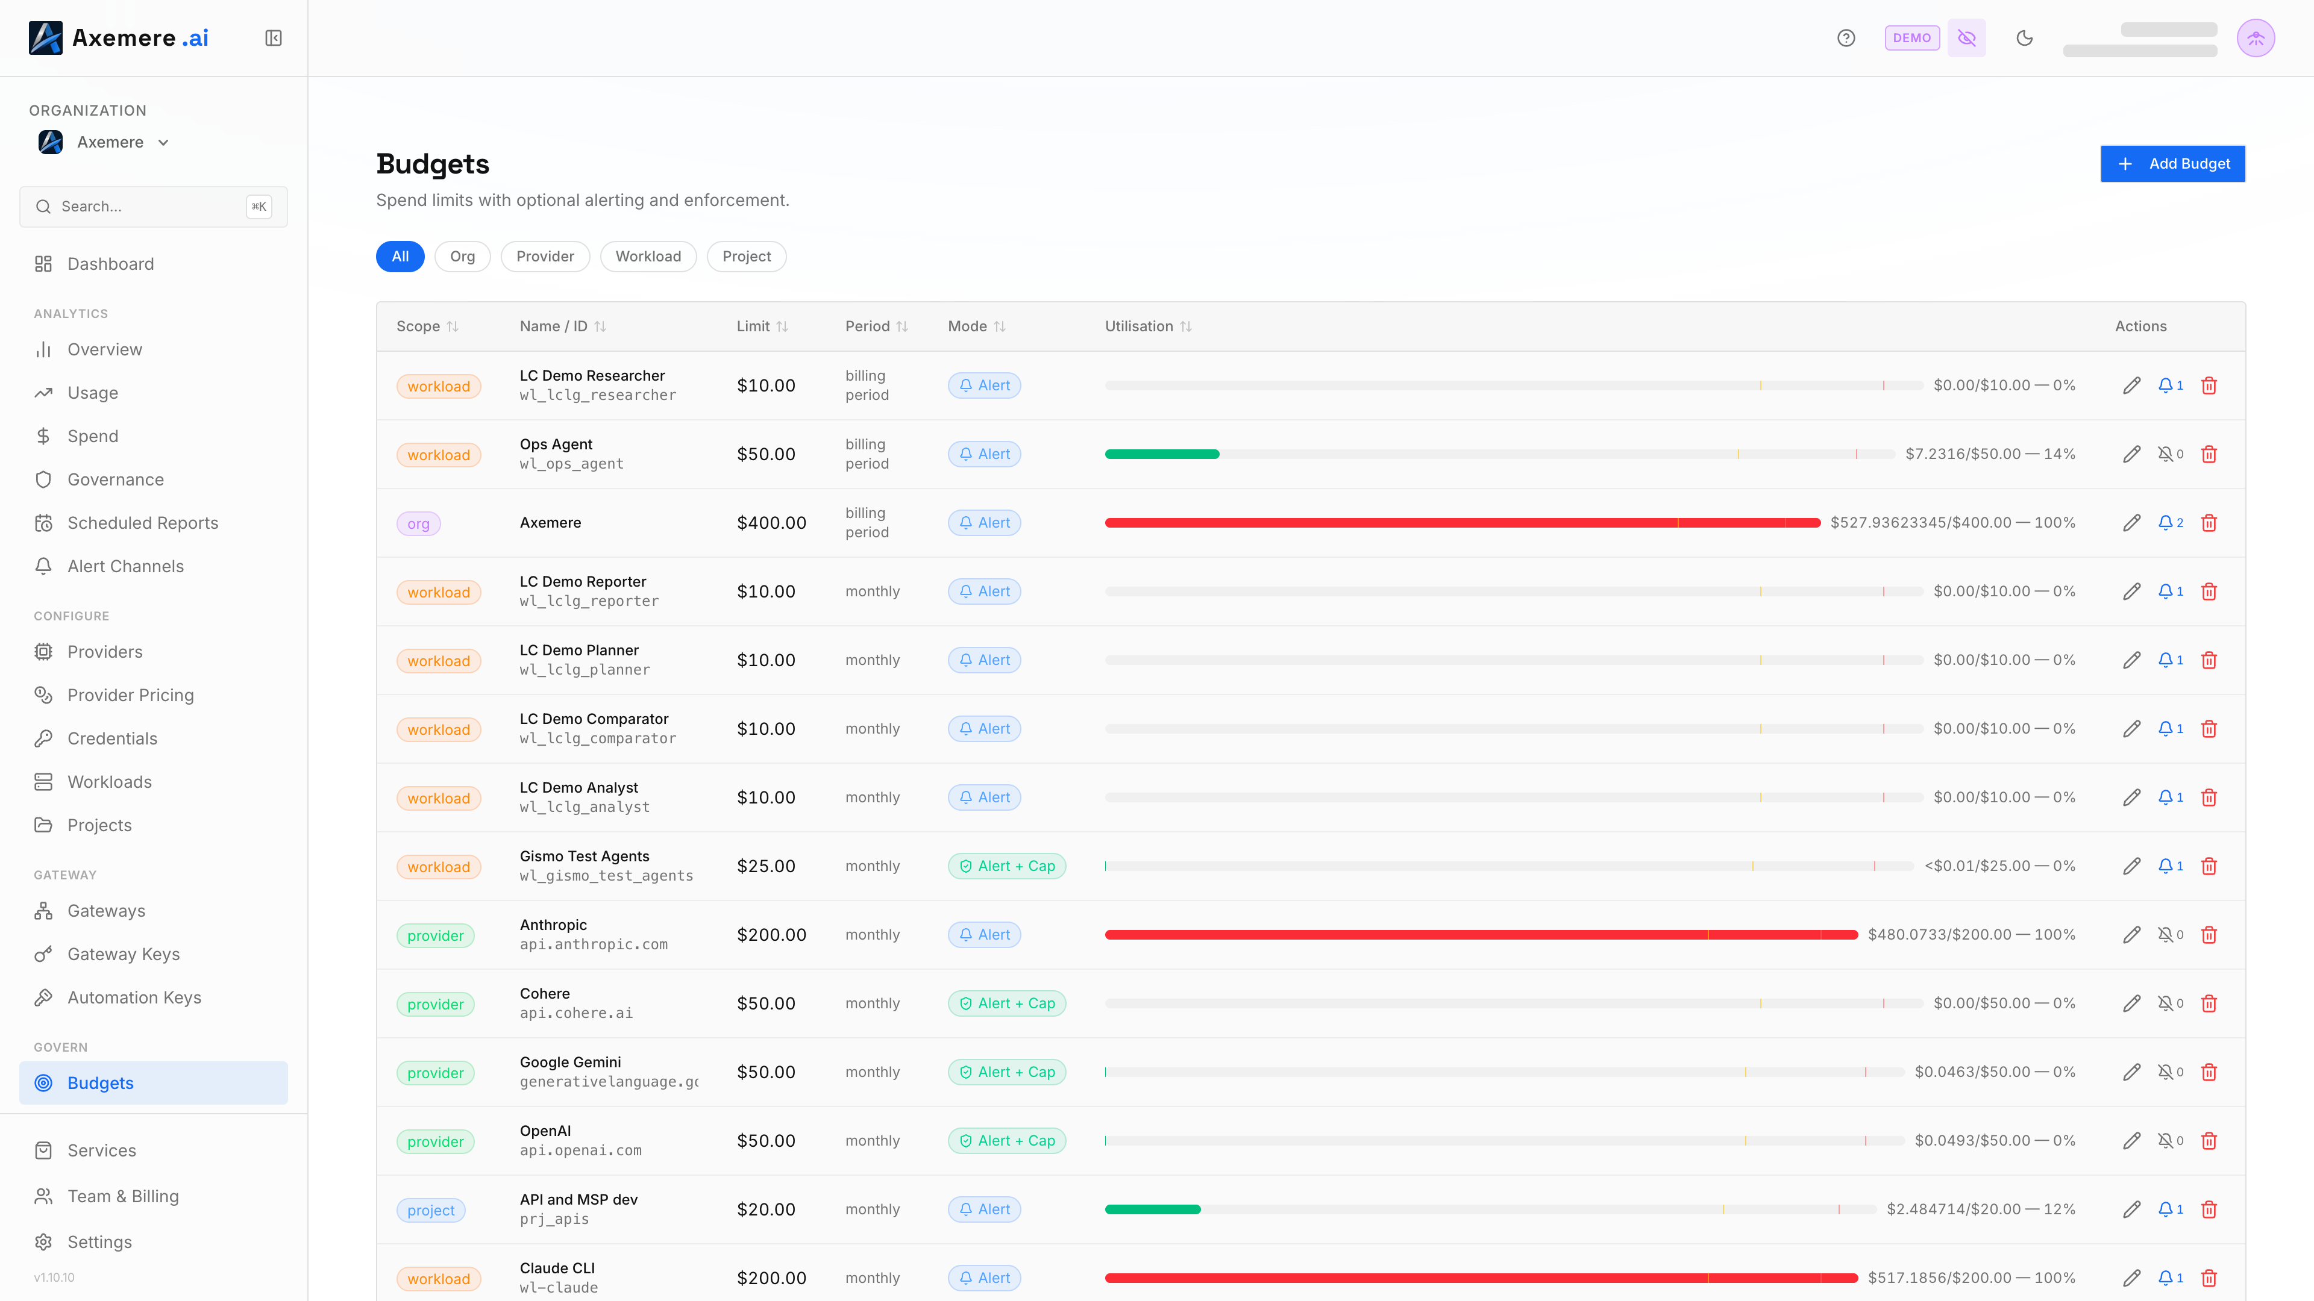Collapse the sidebar panel
This screenshot has height=1301, width=2314.
point(273,38)
